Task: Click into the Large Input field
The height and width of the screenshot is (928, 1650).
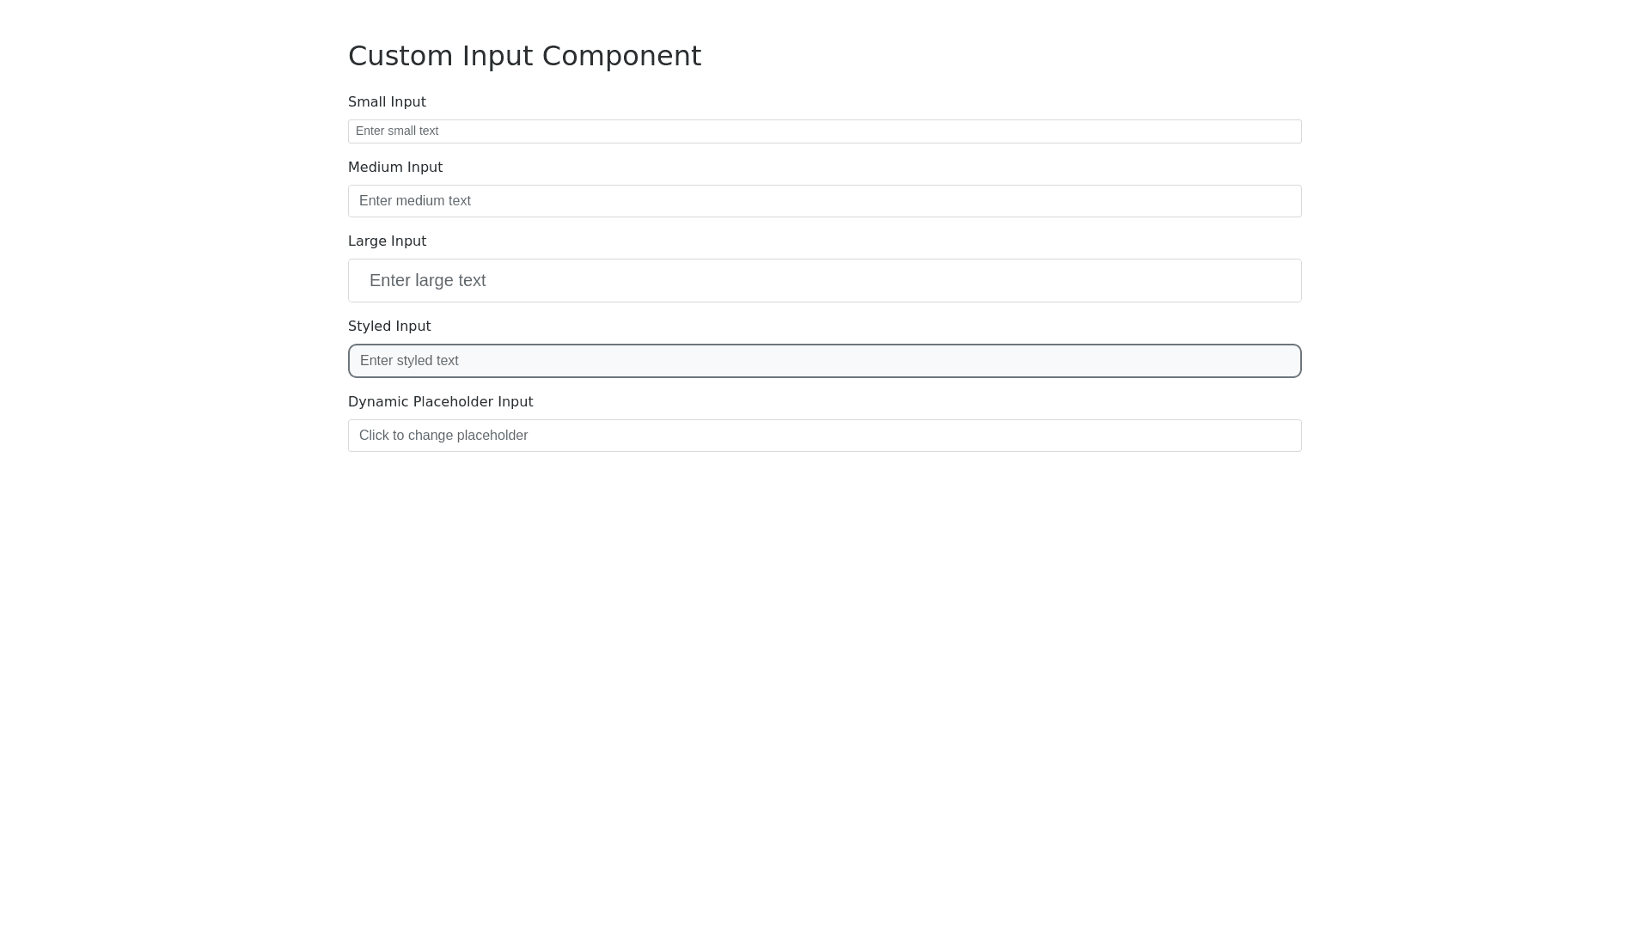Action: (824, 280)
